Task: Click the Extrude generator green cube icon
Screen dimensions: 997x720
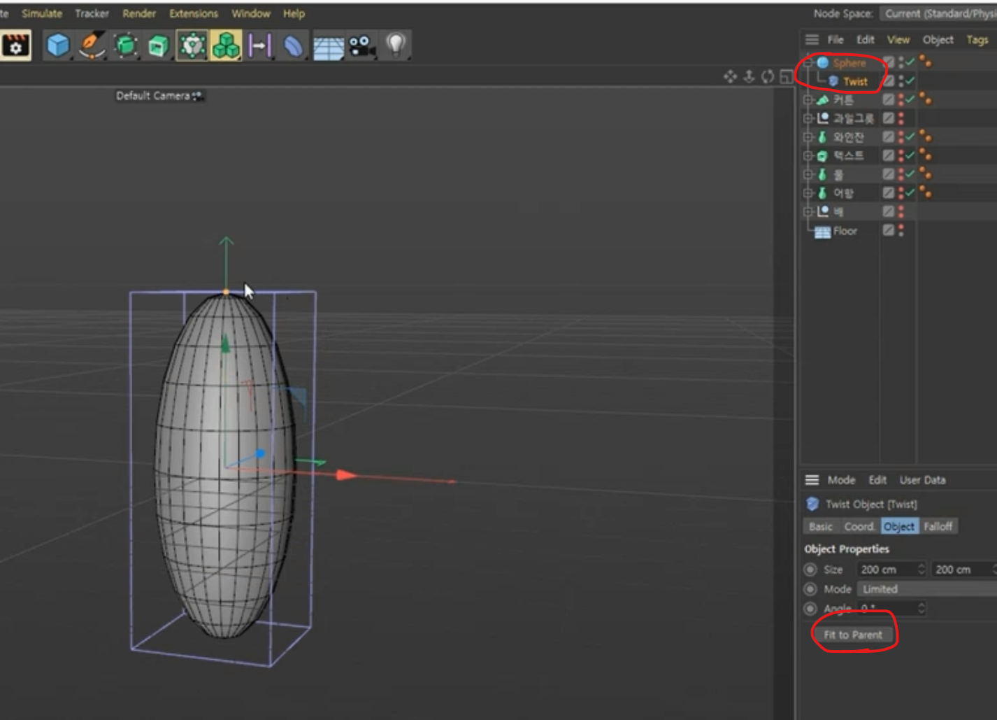Action: coord(159,46)
